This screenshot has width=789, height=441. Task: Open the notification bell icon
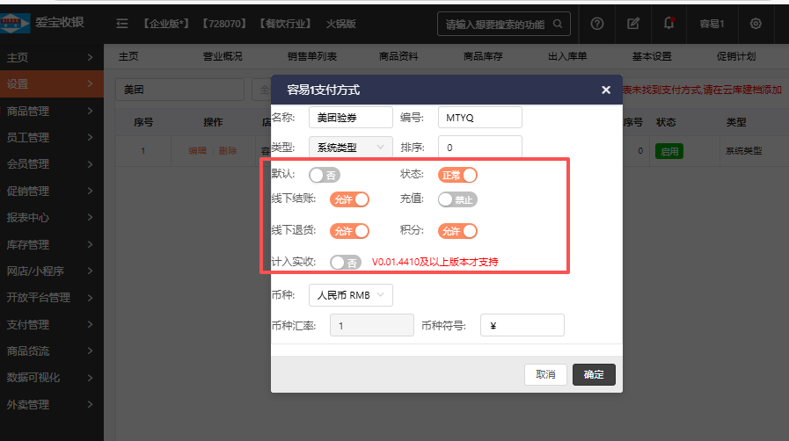669,24
